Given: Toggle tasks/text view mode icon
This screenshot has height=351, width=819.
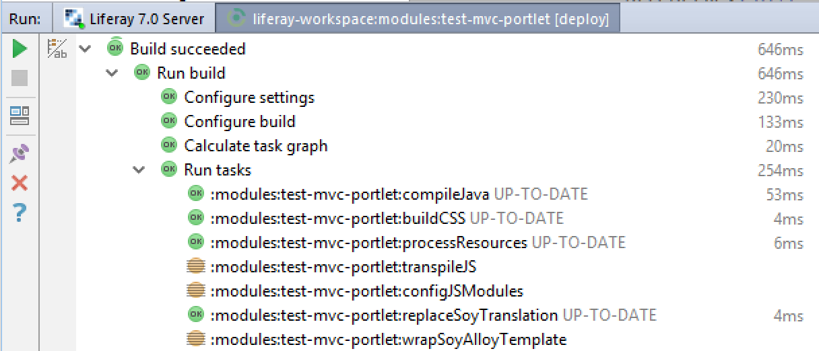Looking at the screenshot, I should click(x=57, y=49).
